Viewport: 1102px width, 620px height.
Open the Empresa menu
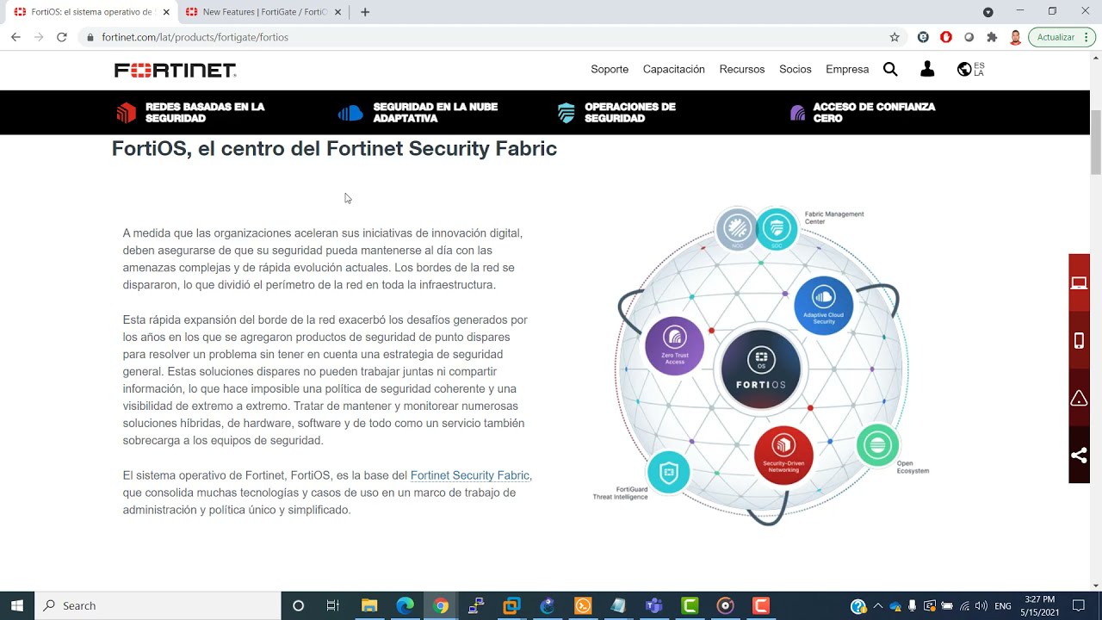tap(847, 70)
